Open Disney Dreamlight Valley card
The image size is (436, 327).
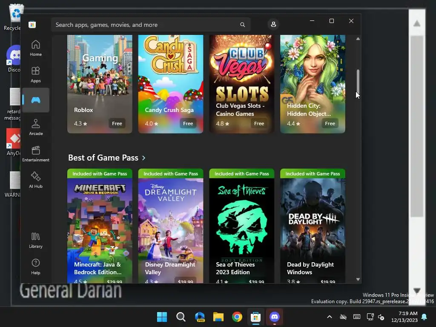171,226
